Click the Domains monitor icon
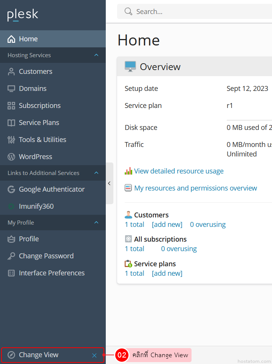This screenshot has height=364, width=272. pos(11,89)
